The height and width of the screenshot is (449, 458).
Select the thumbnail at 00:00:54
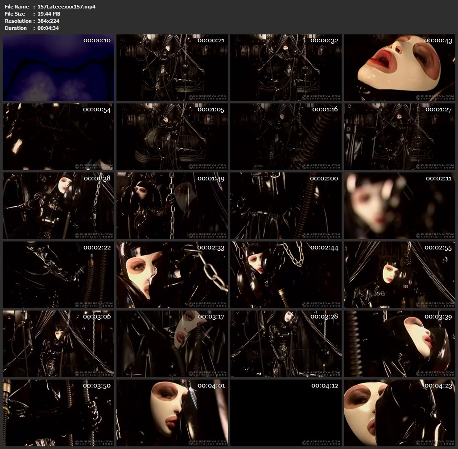(58, 137)
